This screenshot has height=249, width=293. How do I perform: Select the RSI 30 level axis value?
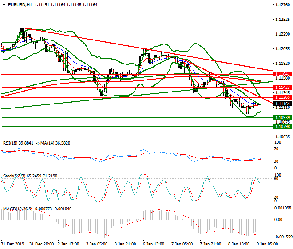click(x=276, y=161)
